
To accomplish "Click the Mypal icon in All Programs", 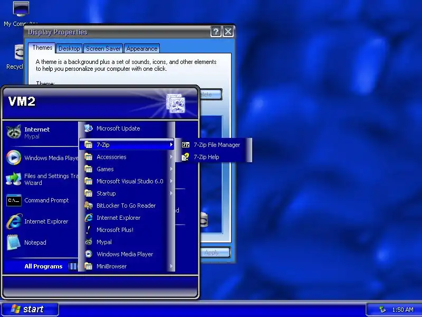I will (88, 242).
